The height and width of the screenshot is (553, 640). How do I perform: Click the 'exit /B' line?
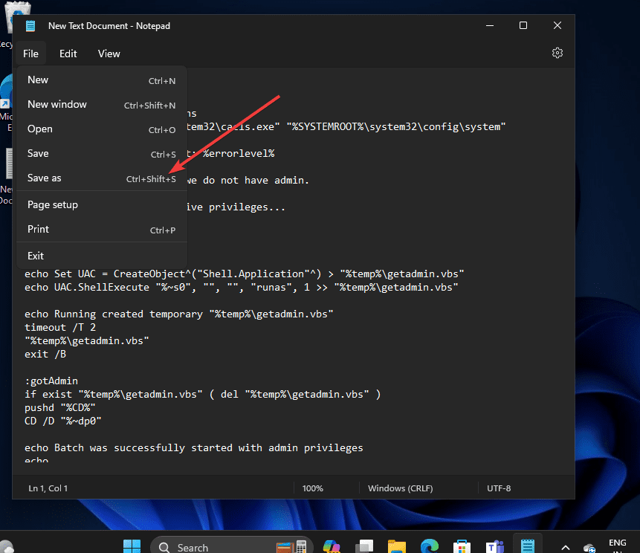(45, 355)
